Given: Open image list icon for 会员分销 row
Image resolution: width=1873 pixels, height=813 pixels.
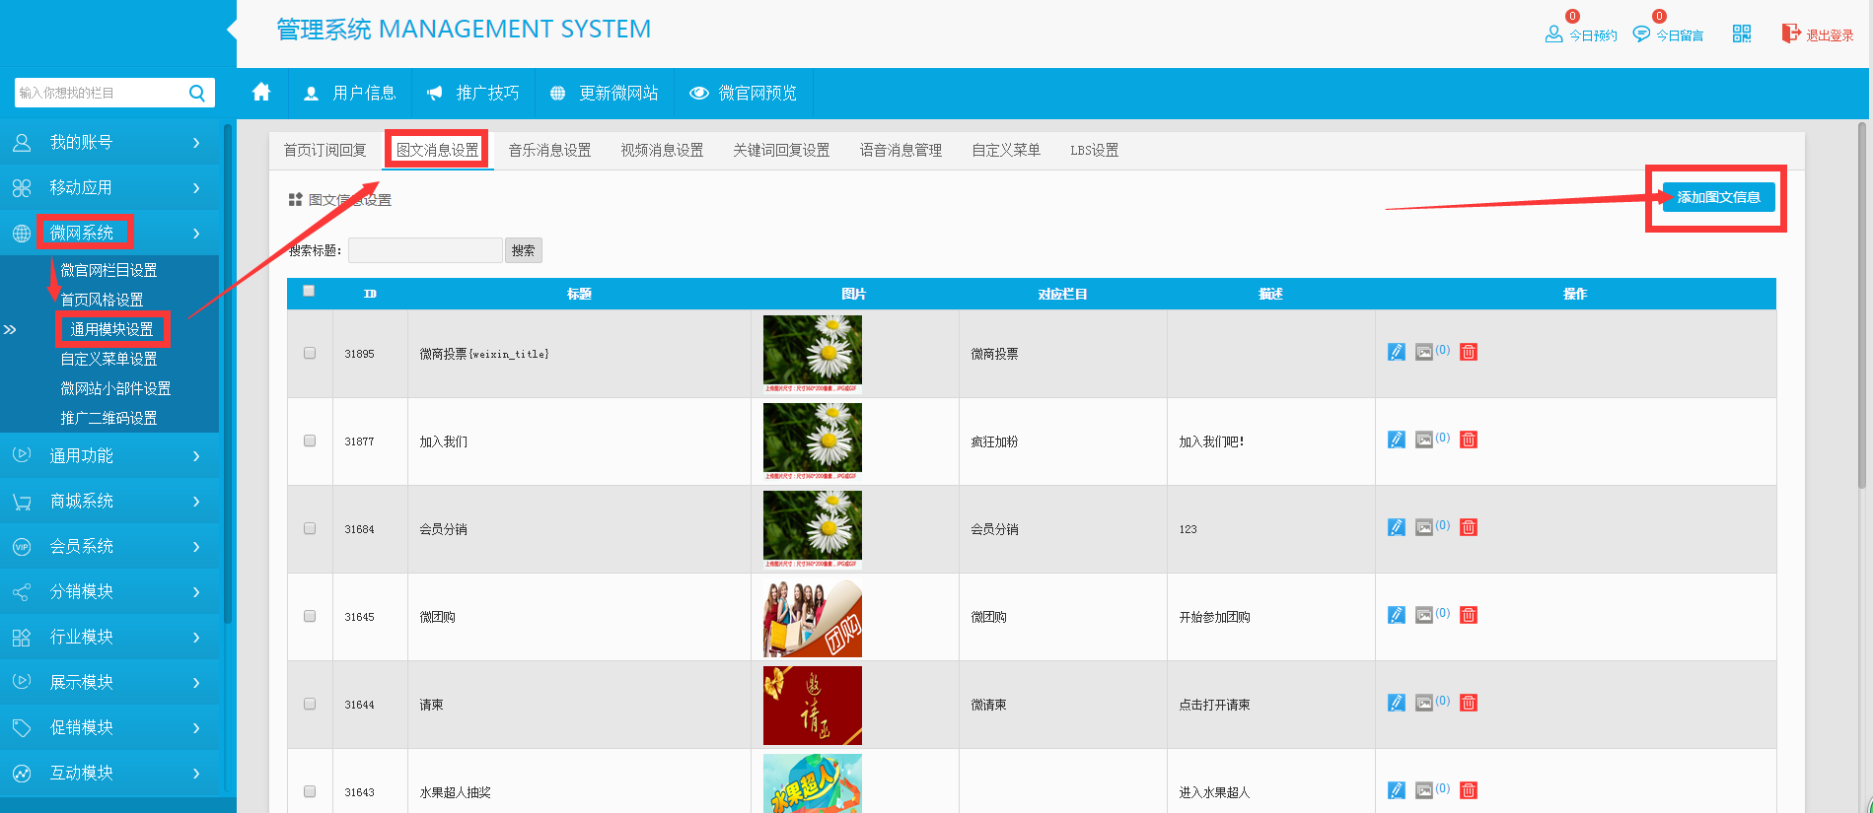Looking at the screenshot, I should [1424, 527].
